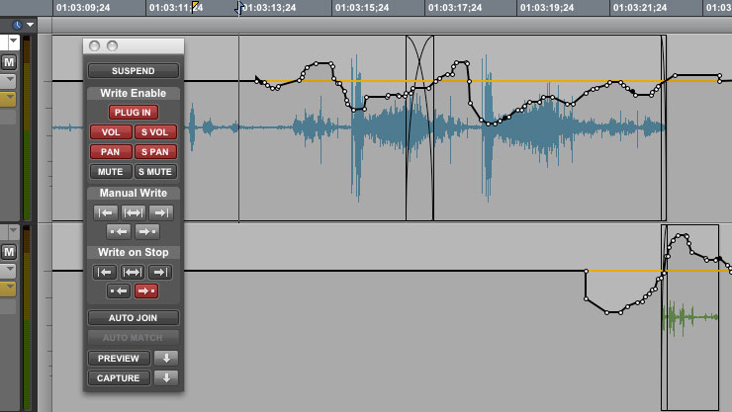The height and width of the screenshot is (412, 732).
Task: Click the Write Enable section header
Action: 134,93
